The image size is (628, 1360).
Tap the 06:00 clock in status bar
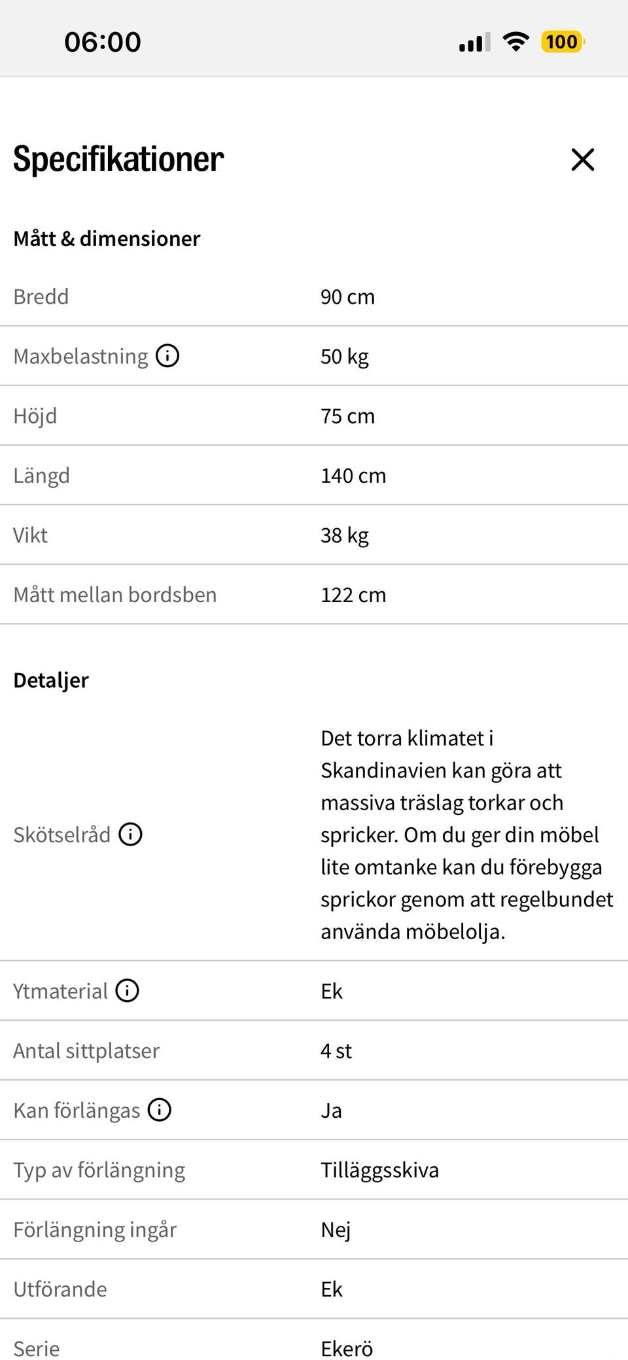tap(103, 42)
